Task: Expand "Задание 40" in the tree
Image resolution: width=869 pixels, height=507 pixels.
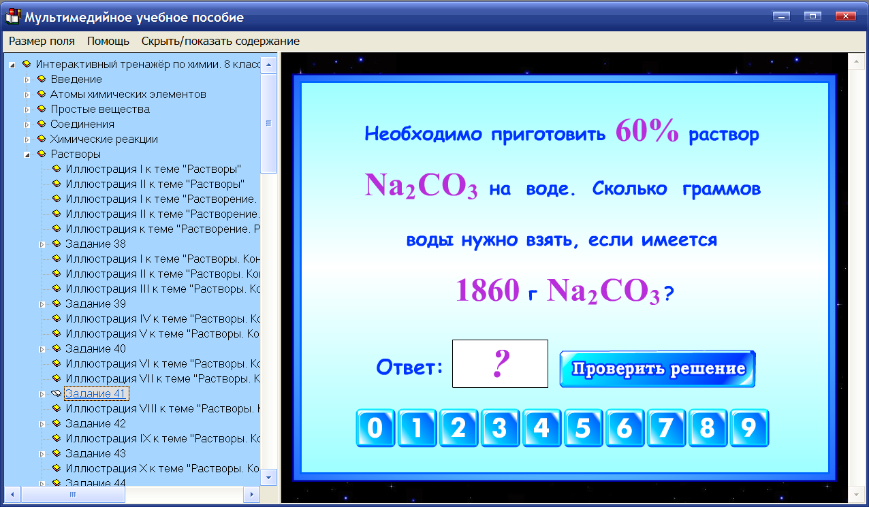Action: pos(42,348)
